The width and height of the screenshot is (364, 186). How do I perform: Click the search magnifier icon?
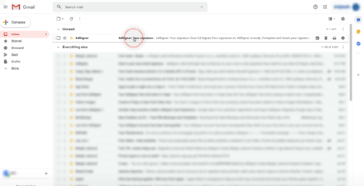pos(59,7)
